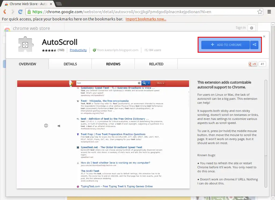Click the Known bugs heading
This screenshot has height=200, width=275.
pyautogui.click(x=207, y=155)
